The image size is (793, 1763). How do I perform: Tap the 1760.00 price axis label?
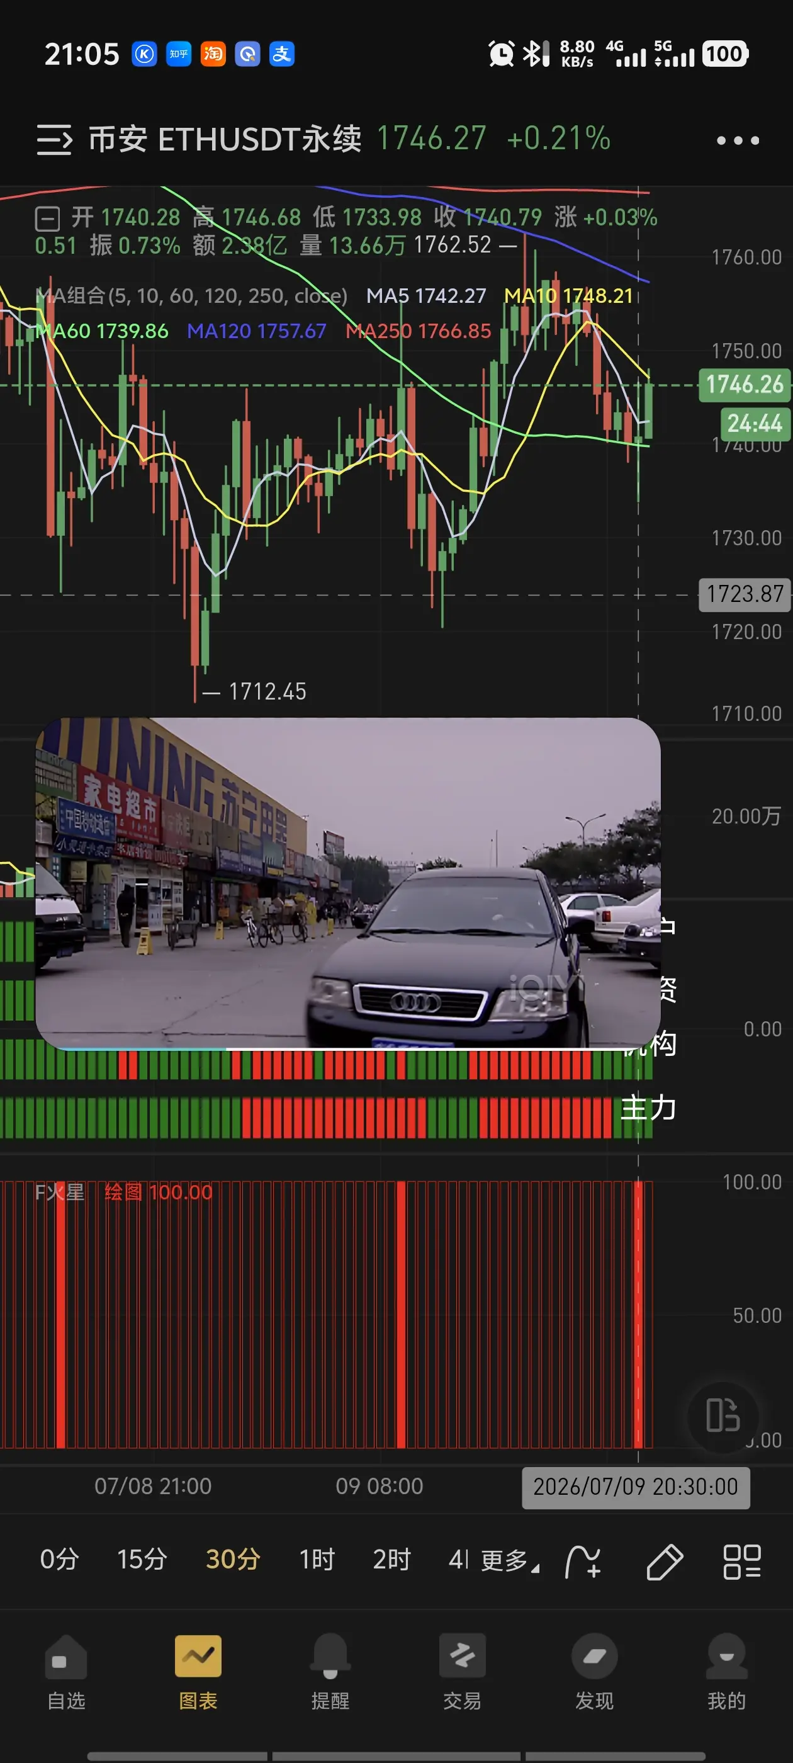coord(746,258)
